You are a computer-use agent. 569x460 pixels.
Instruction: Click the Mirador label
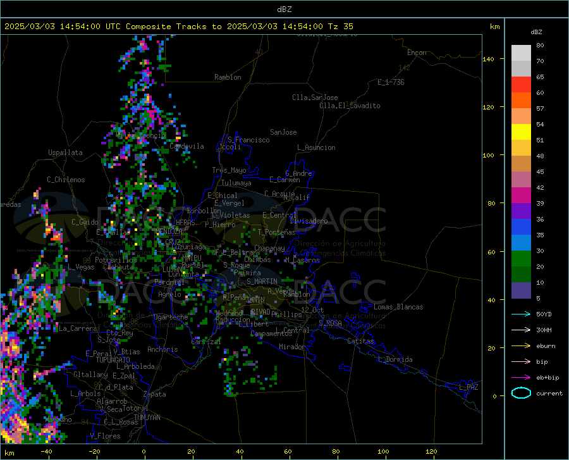[x=291, y=347]
